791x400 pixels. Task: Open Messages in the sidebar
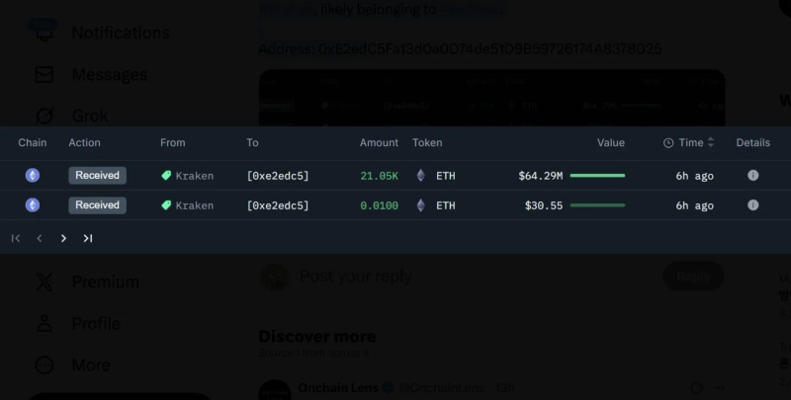coord(109,74)
